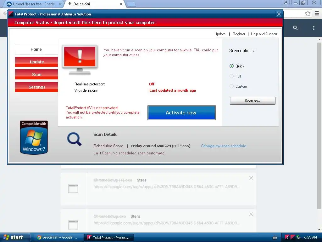
Task: Click the Scan now button
Action: [253, 101]
